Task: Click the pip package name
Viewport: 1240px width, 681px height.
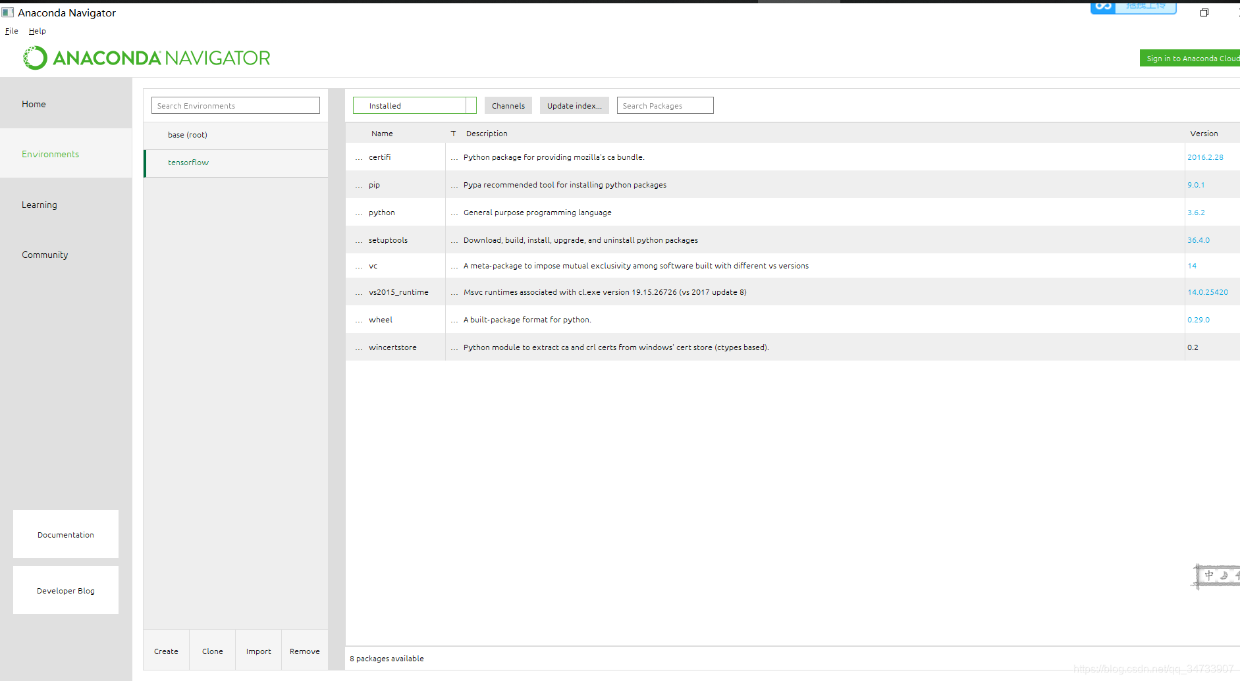Action: pyautogui.click(x=374, y=185)
